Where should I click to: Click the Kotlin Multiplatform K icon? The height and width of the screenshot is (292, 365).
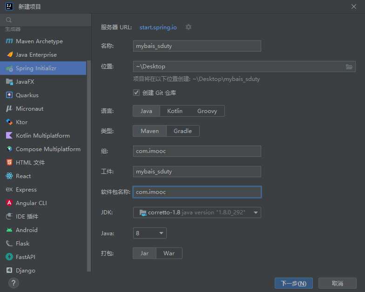pos(9,135)
